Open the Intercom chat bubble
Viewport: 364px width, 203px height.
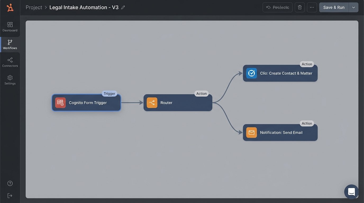(x=351, y=192)
